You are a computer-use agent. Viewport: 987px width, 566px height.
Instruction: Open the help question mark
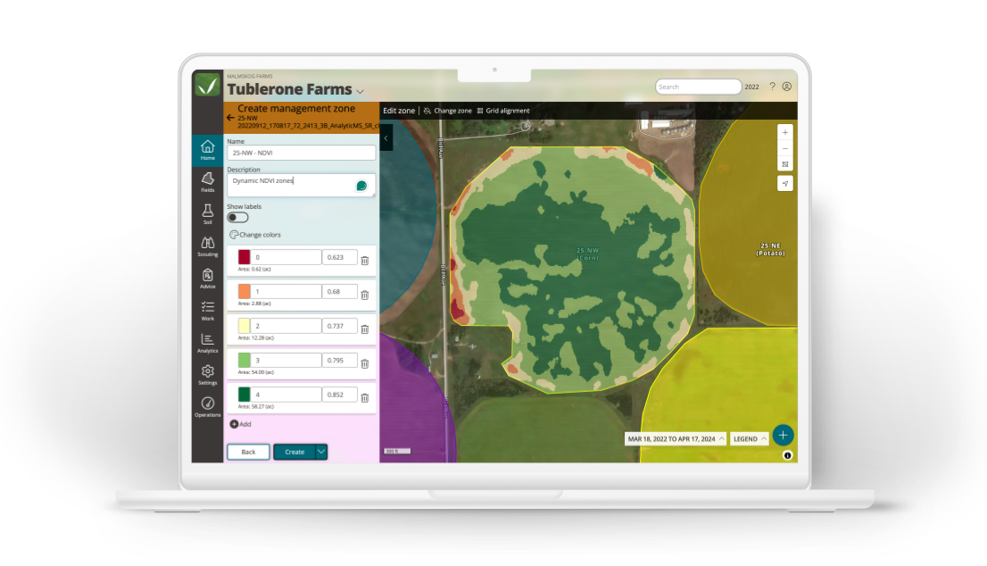(x=772, y=87)
